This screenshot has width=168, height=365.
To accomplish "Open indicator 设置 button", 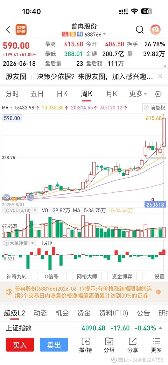I will [x=159, y=276].
